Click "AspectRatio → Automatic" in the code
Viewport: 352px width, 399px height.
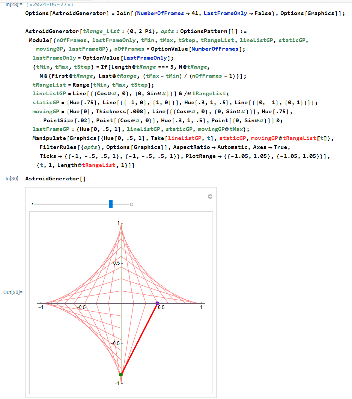click(x=211, y=147)
